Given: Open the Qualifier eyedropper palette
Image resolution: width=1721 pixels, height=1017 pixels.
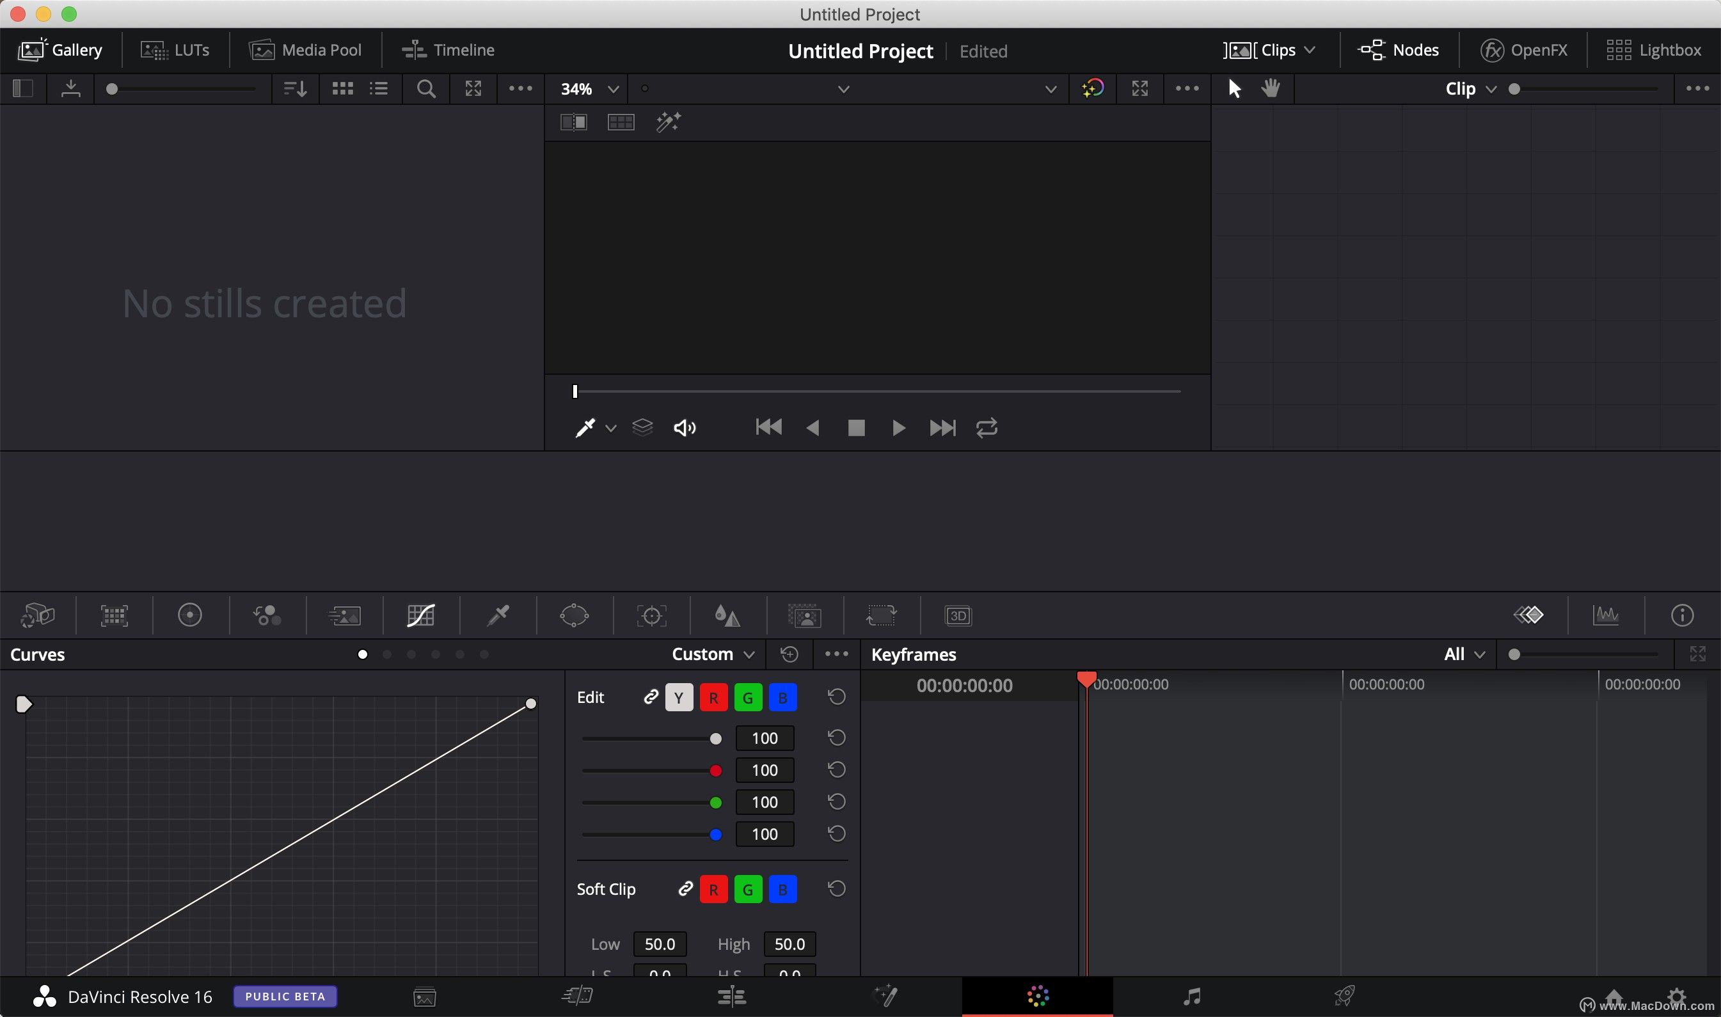Looking at the screenshot, I should click(x=498, y=615).
